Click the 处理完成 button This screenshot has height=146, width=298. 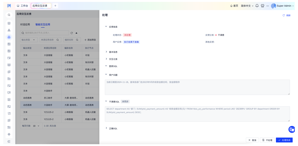click(x=284, y=140)
